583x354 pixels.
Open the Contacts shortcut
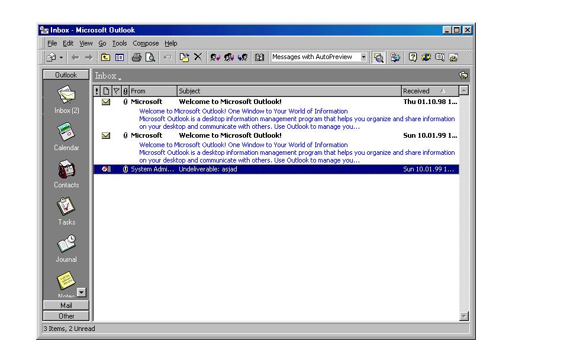[x=66, y=174]
